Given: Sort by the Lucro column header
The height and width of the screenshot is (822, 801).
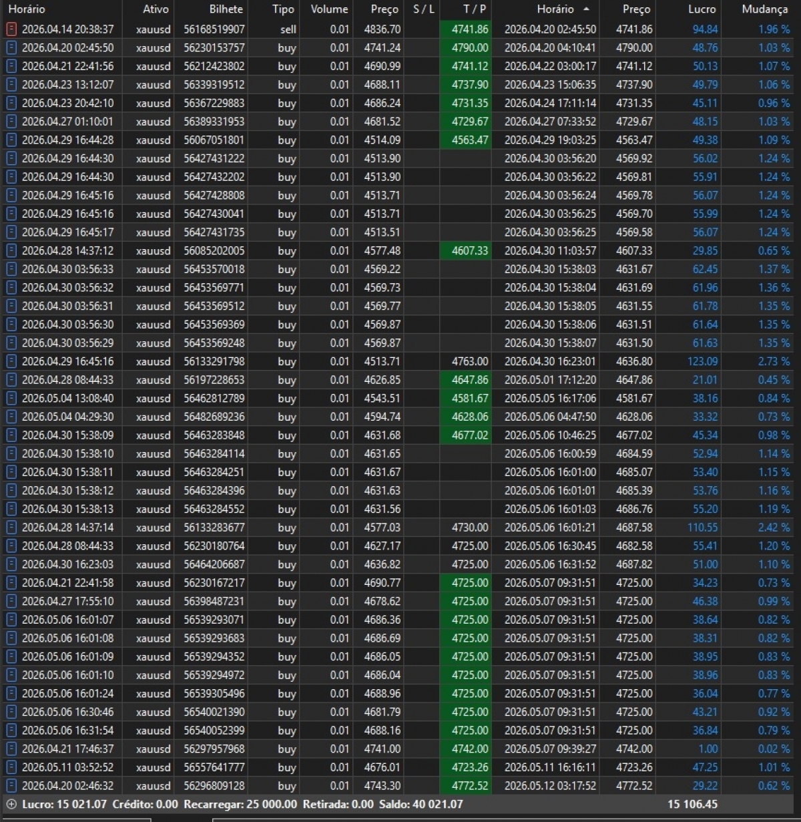Looking at the screenshot, I should pyautogui.click(x=702, y=9).
